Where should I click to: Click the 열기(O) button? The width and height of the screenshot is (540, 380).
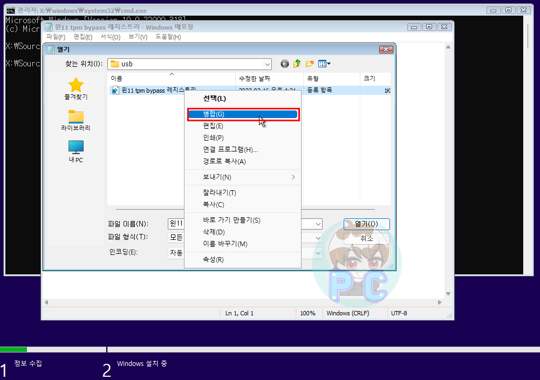coord(367,224)
